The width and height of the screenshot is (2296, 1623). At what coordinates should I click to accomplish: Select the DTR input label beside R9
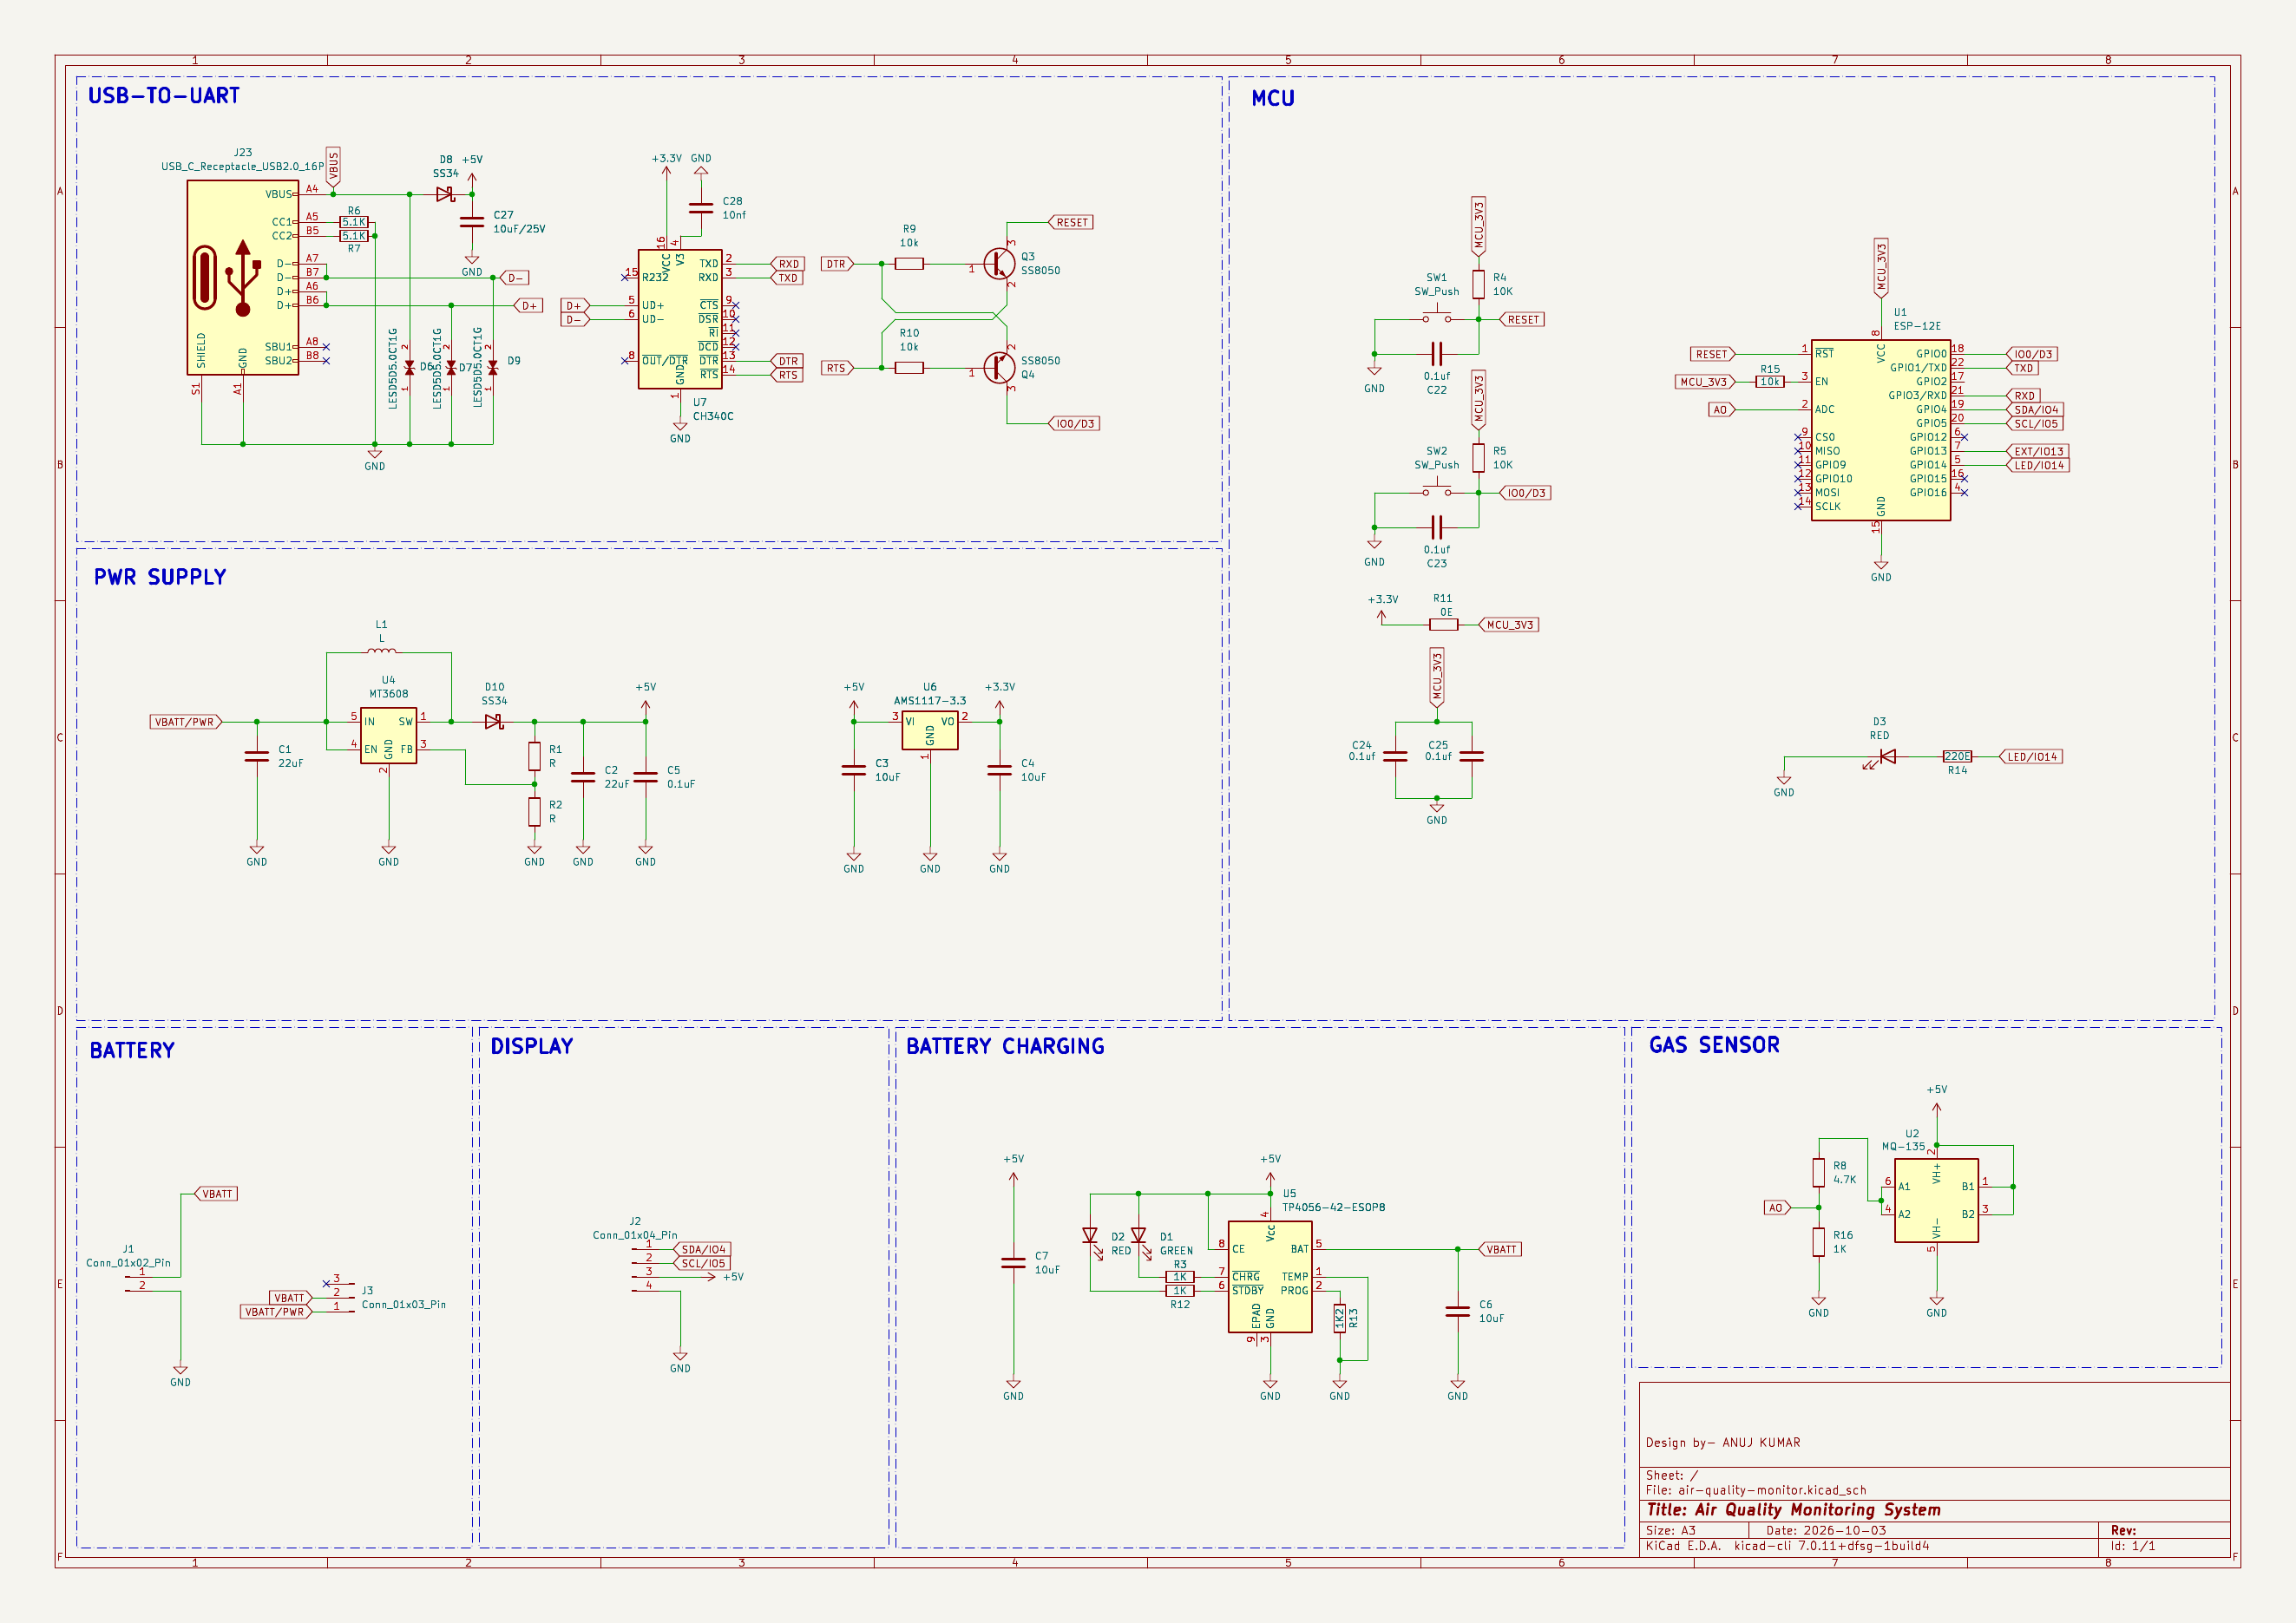click(x=837, y=264)
